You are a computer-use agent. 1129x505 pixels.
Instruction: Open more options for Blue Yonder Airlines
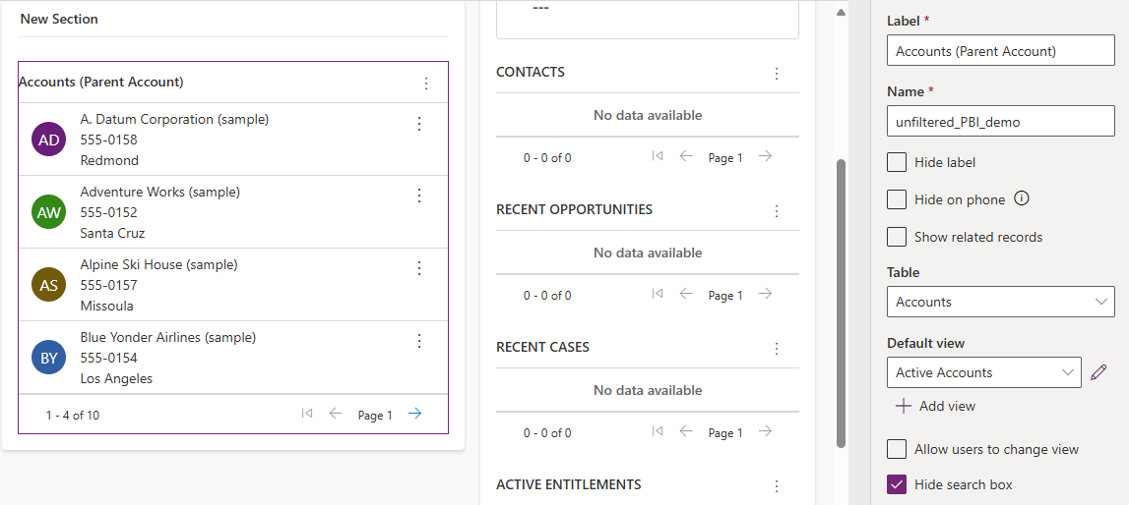[x=419, y=341]
